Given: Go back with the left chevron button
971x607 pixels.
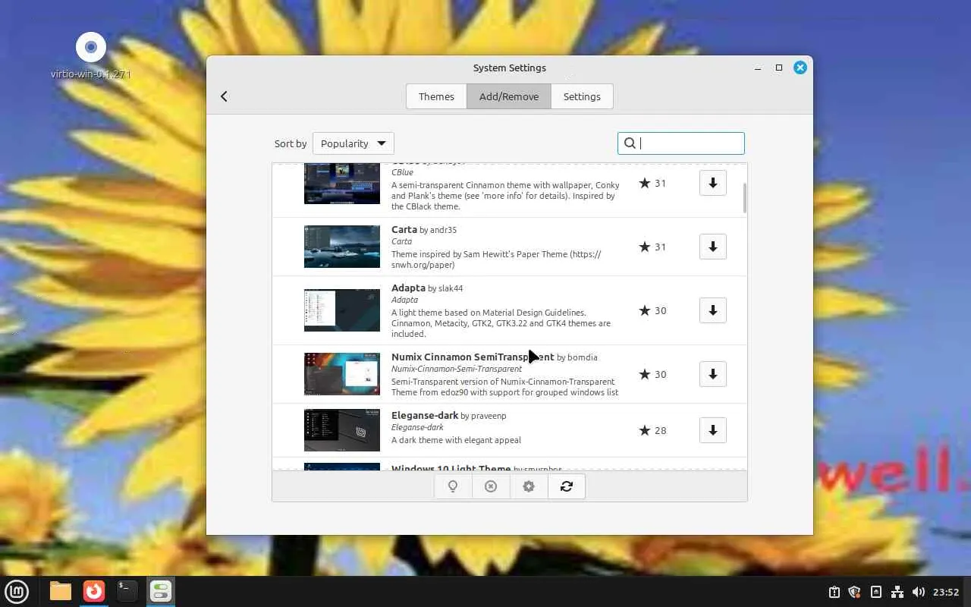Looking at the screenshot, I should pyautogui.click(x=224, y=96).
